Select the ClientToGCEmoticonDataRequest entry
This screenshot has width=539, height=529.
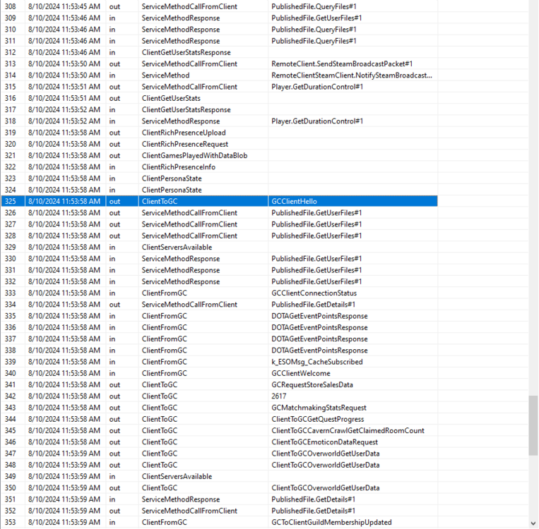tap(324, 442)
